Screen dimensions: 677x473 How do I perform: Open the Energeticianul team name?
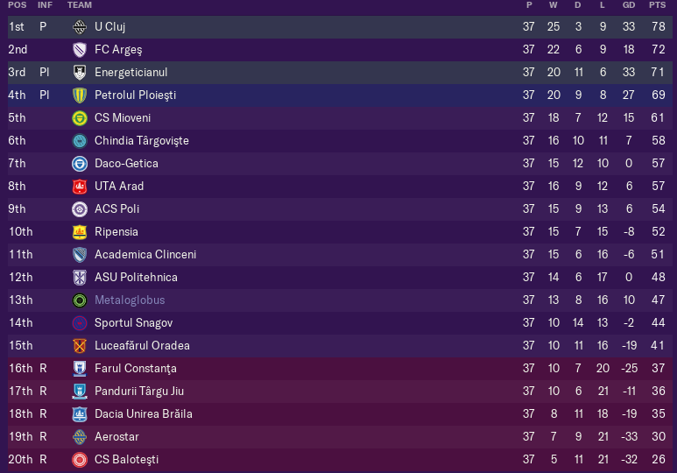pos(130,72)
